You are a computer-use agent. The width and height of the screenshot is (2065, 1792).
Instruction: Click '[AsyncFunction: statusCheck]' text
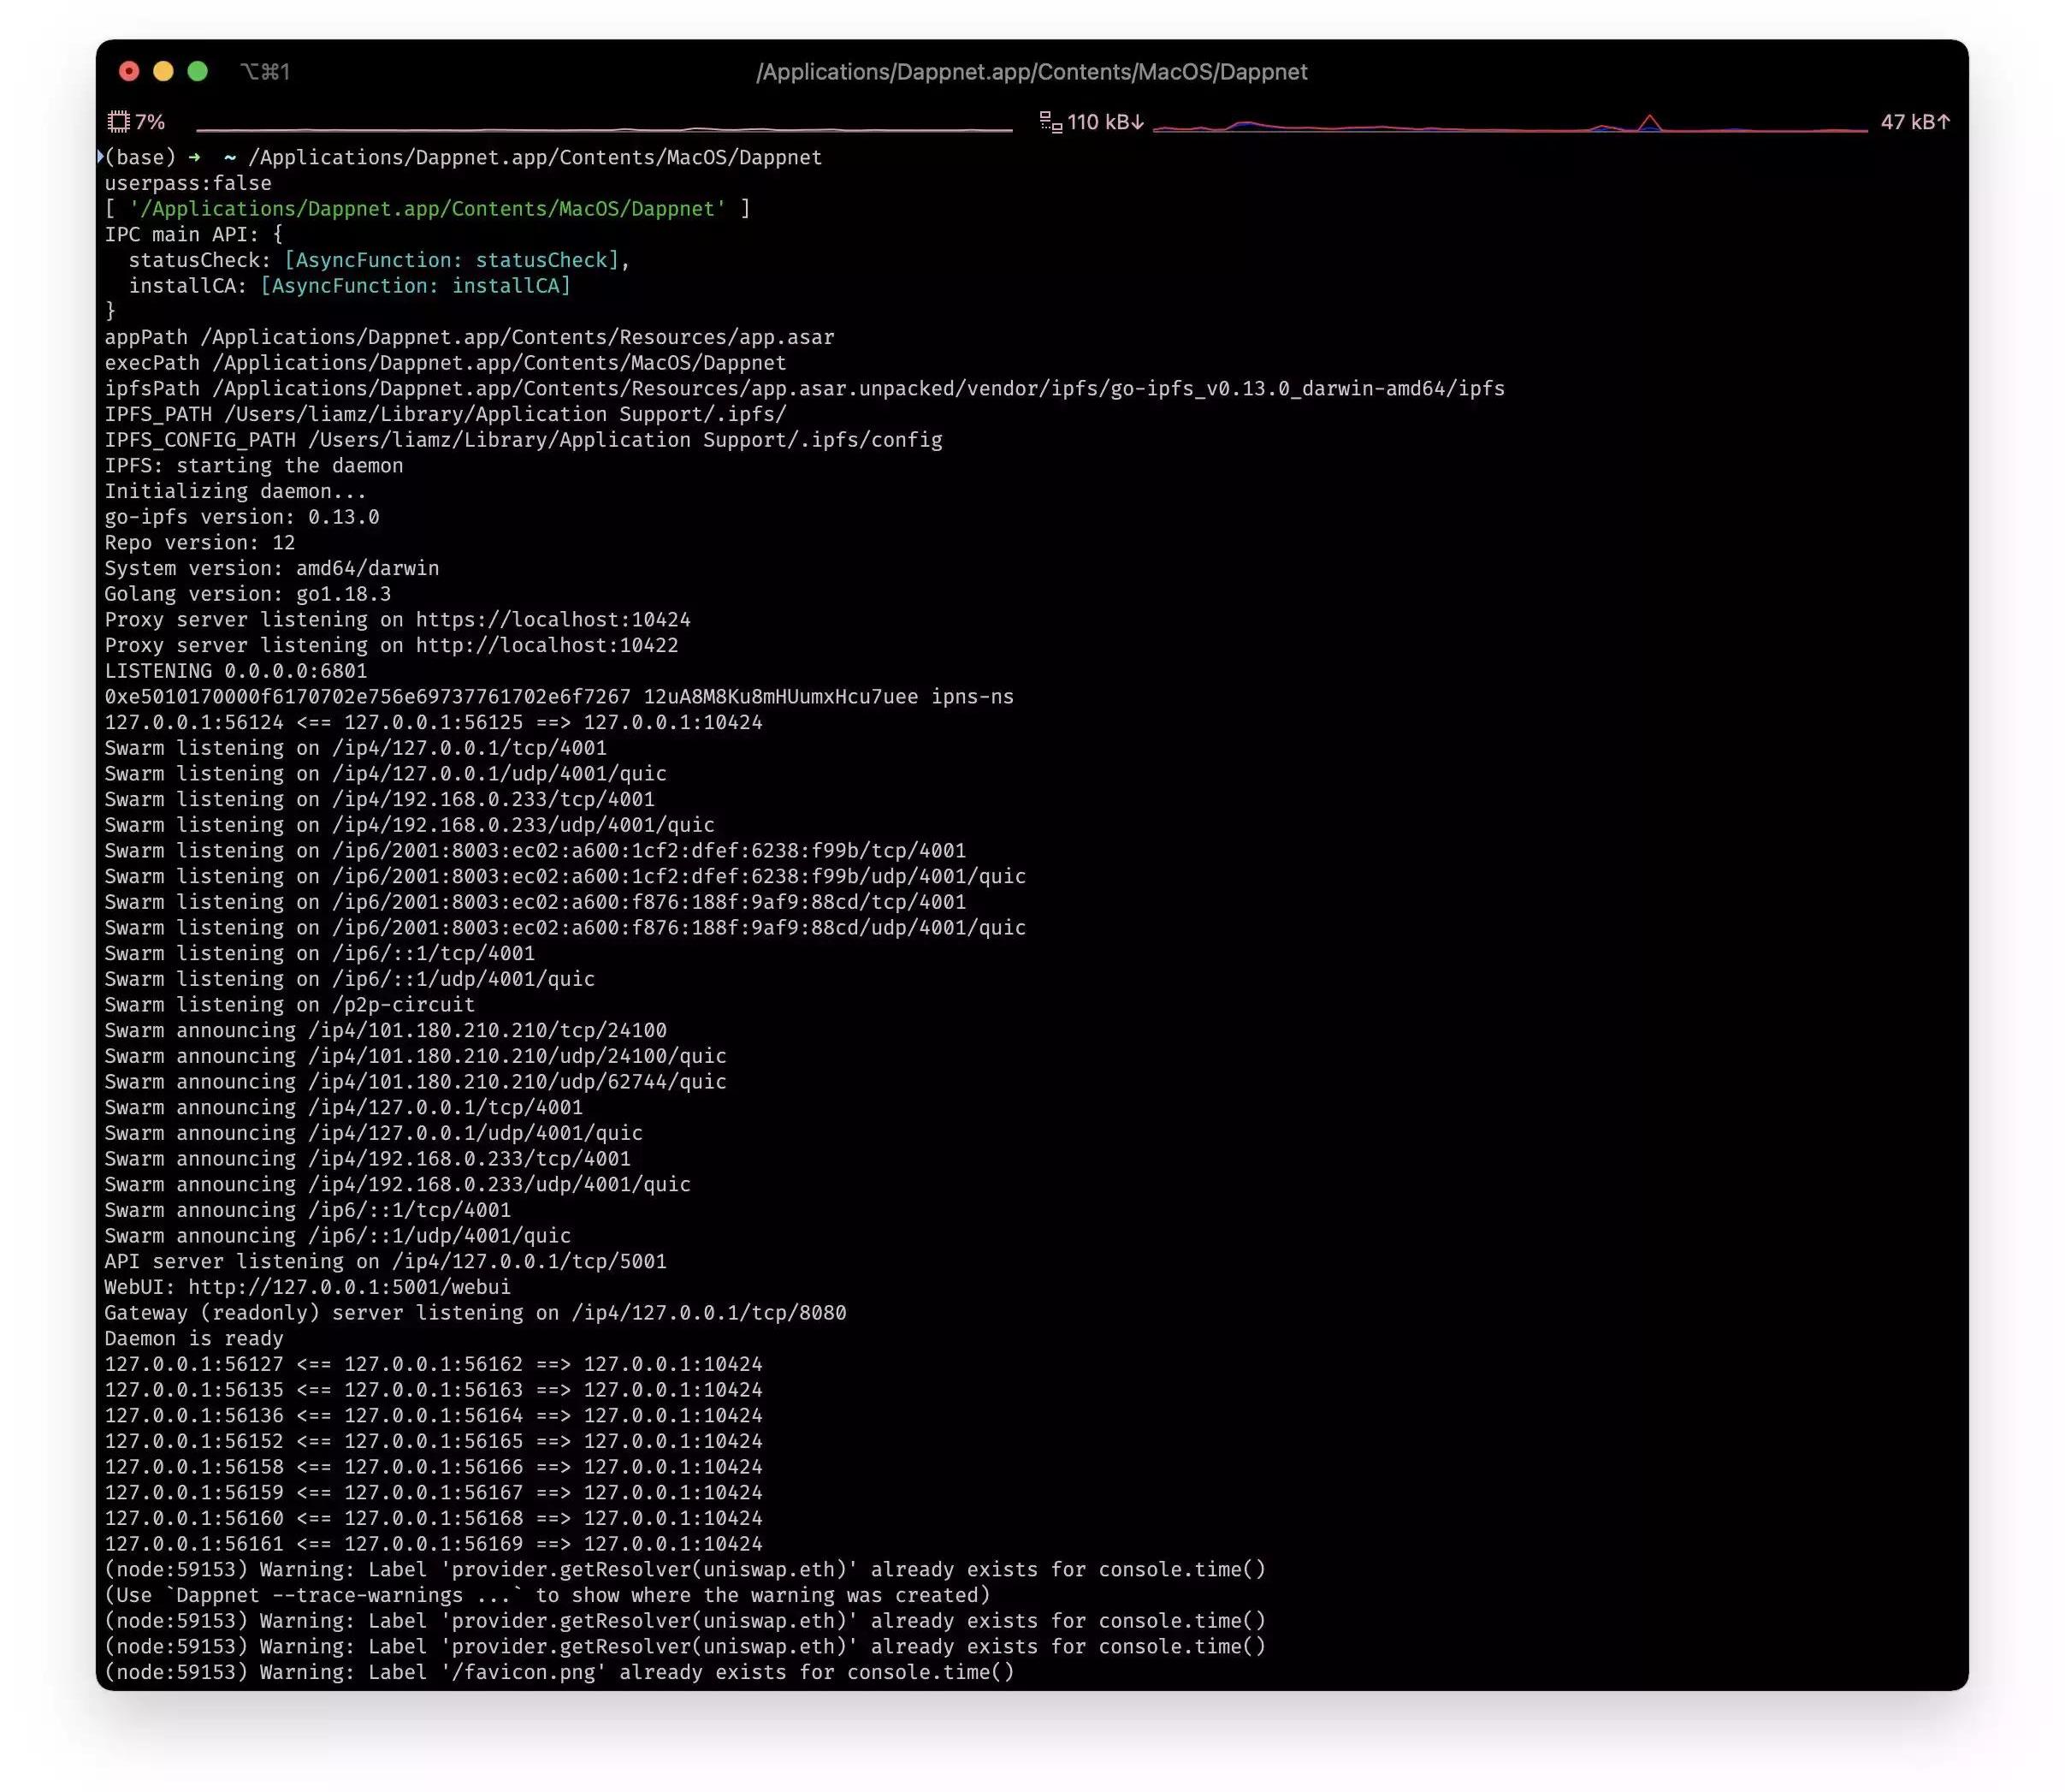452,260
